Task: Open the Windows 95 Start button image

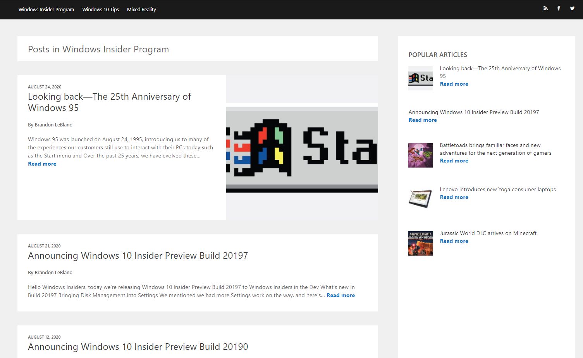Action: tap(302, 148)
